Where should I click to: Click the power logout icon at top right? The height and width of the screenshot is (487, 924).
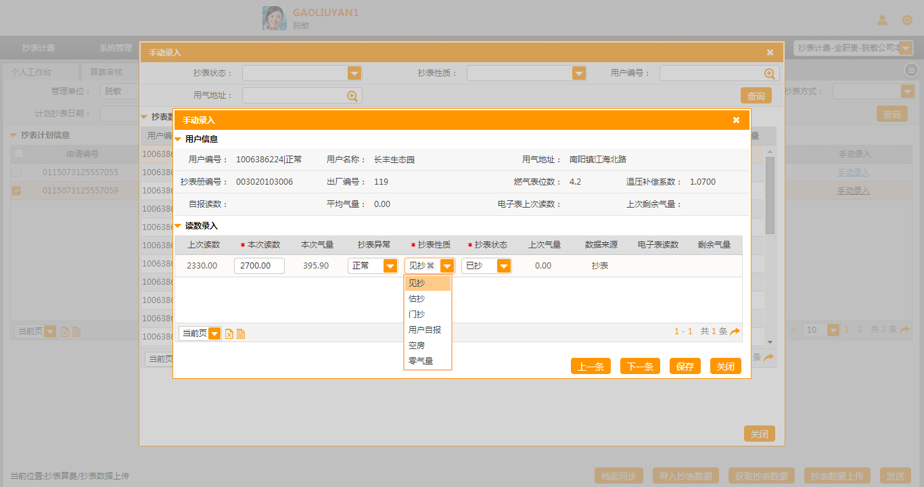[907, 20]
